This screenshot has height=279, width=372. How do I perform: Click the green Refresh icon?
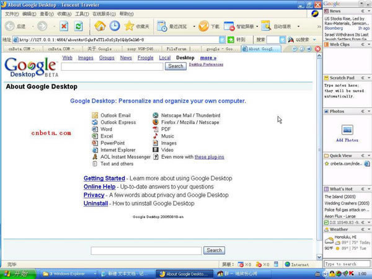click(x=79, y=26)
